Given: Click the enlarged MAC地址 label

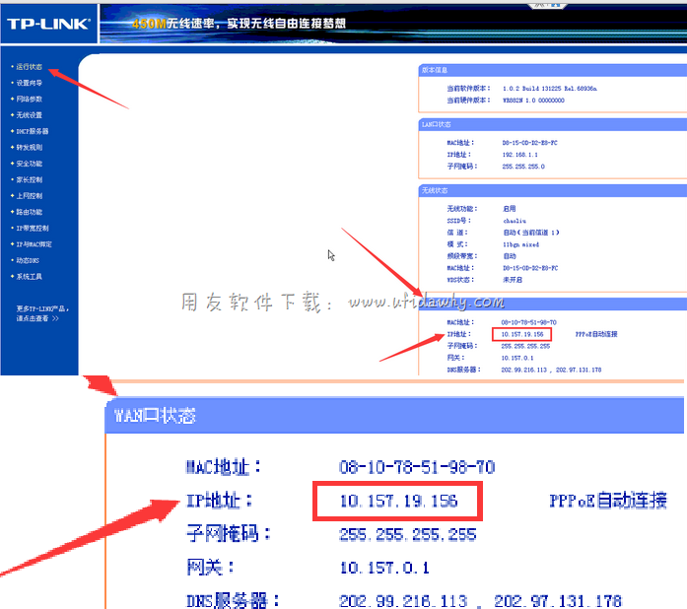Looking at the screenshot, I should [x=223, y=467].
